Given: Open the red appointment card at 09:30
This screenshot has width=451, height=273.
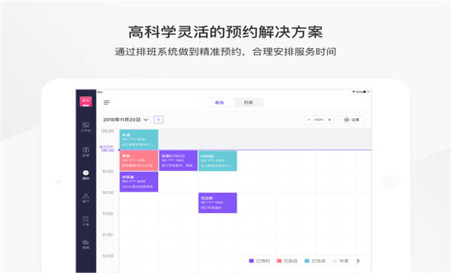Looking at the screenshot, I should pyautogui.click(x=139, y=160).
